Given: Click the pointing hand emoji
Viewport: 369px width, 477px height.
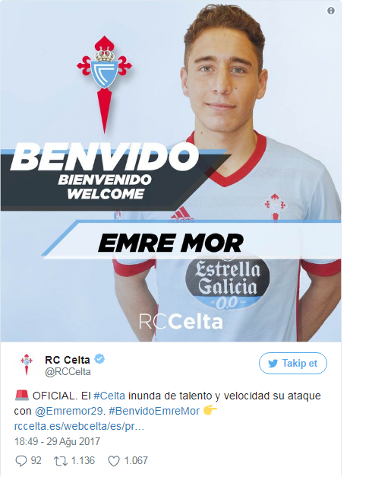Looking at the screenshot, I should [210, 411].
